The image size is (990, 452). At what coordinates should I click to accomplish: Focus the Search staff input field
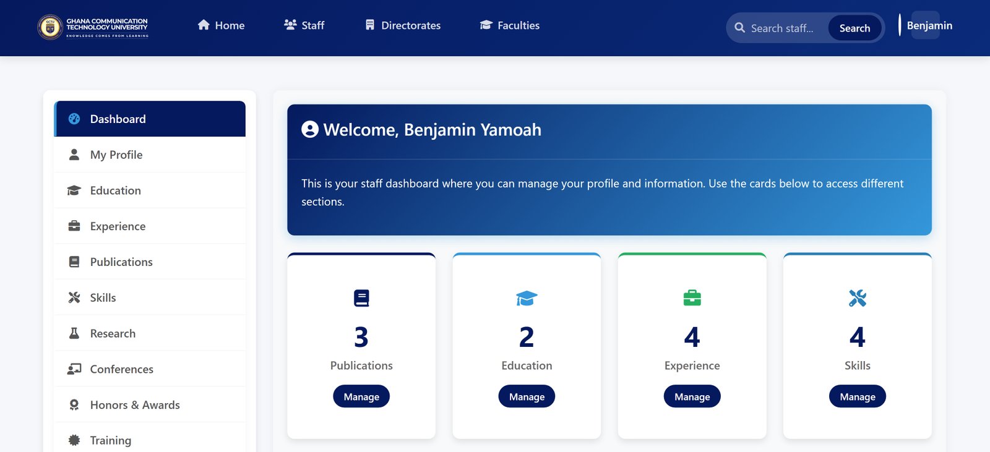pos(786,28)
